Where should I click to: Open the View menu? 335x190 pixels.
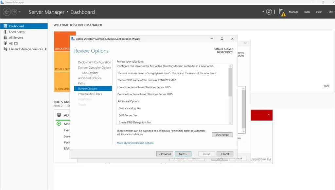tap(319, 12)
